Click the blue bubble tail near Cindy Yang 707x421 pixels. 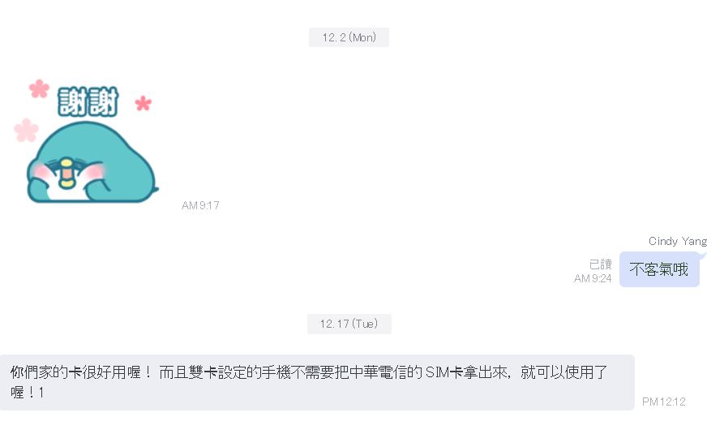tap(702, 256)
